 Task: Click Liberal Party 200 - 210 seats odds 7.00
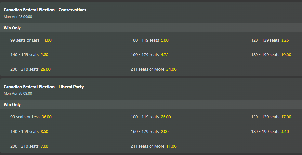pyautogui.click(x=44, y=146)
